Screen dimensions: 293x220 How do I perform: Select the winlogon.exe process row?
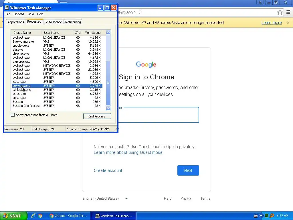[x=57, y=90]
